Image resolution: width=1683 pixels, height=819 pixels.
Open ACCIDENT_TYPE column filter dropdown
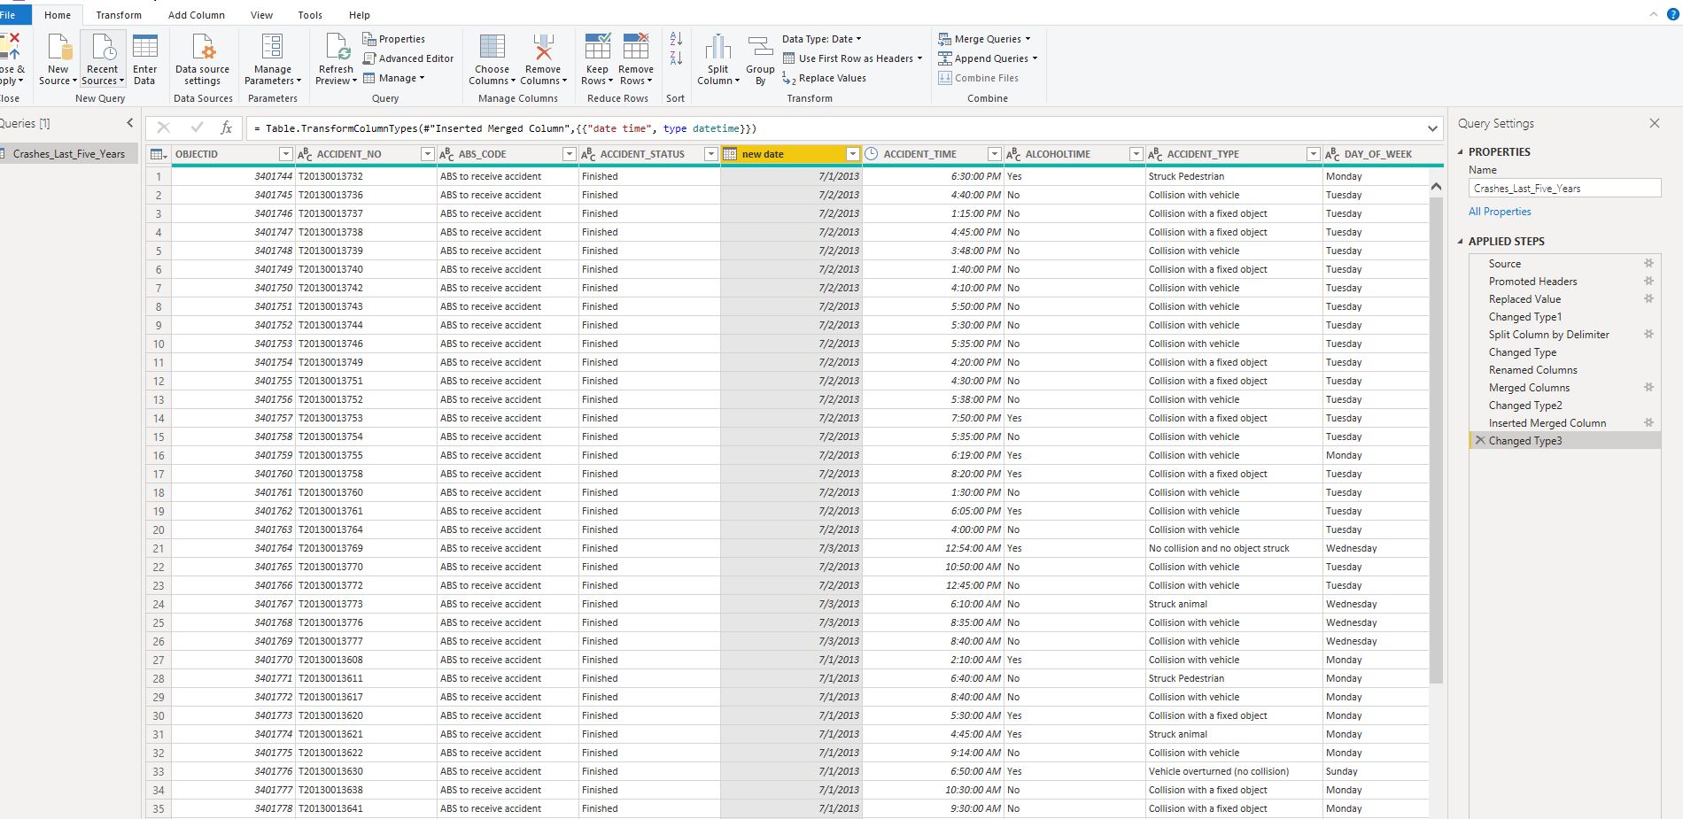(1313, 154)
